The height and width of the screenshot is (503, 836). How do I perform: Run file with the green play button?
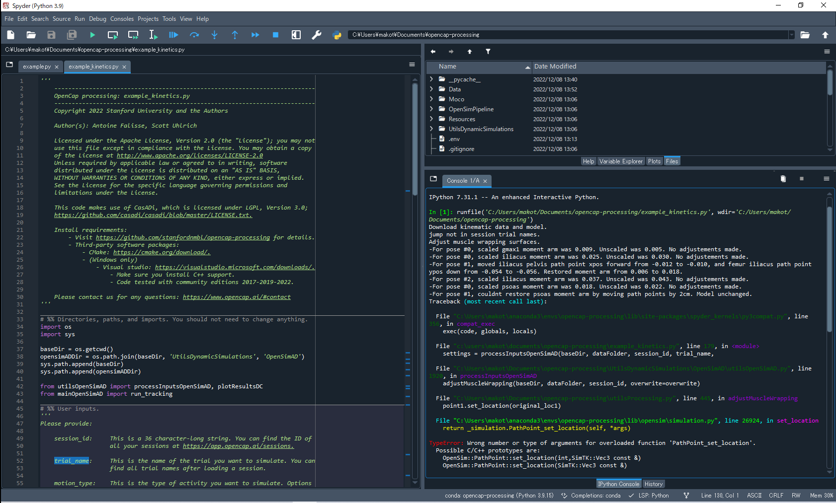point(92,35)
